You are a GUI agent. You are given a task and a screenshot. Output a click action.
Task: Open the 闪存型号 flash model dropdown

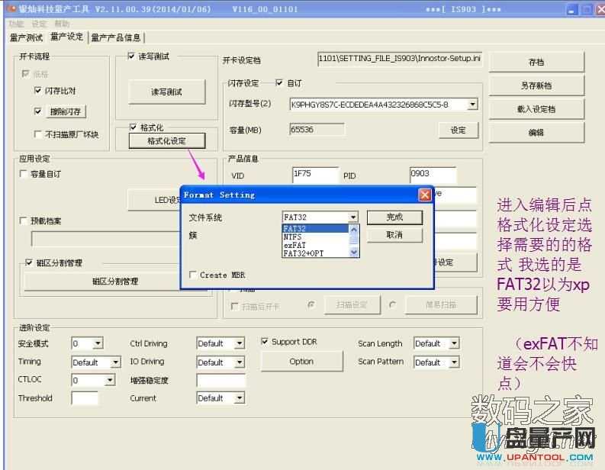472,105
